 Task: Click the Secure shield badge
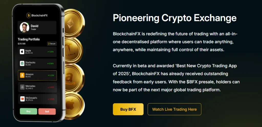tap(52, 44)
